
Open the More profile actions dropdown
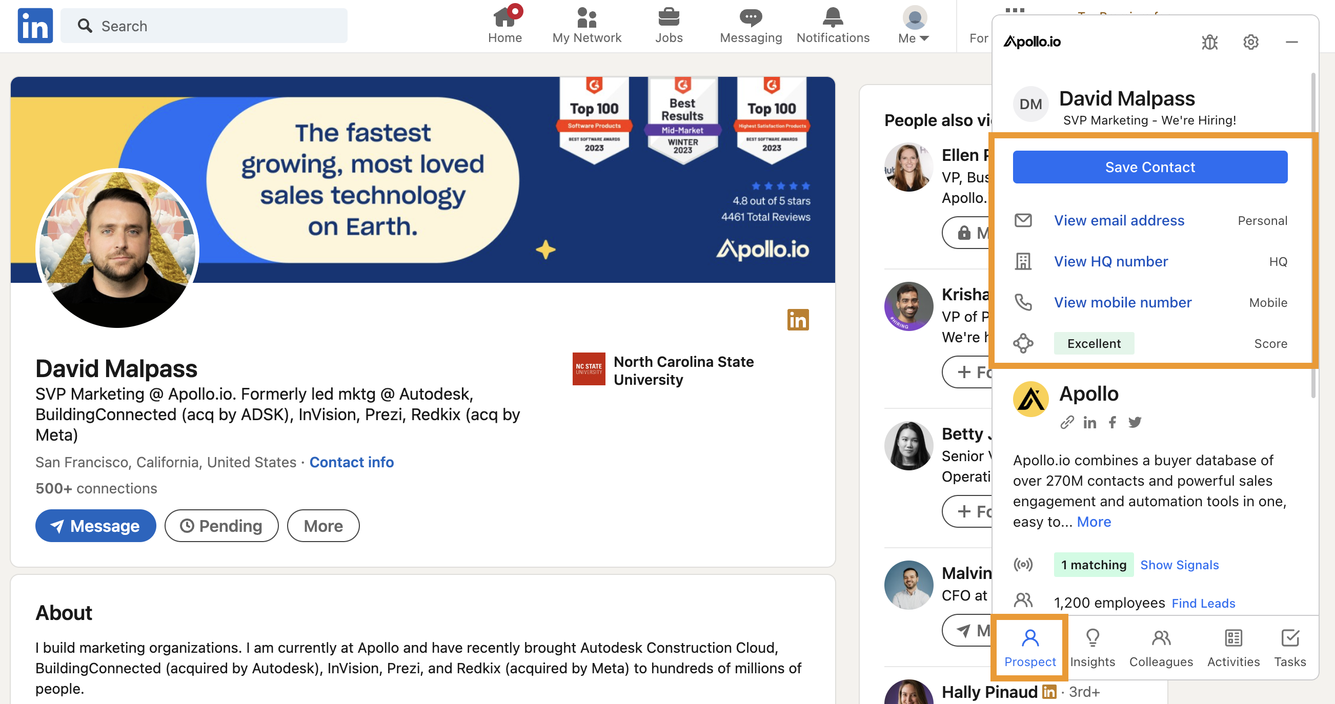[323, 526]
